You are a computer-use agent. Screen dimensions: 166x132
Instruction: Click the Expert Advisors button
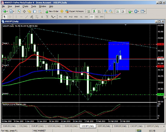[75, 11]
